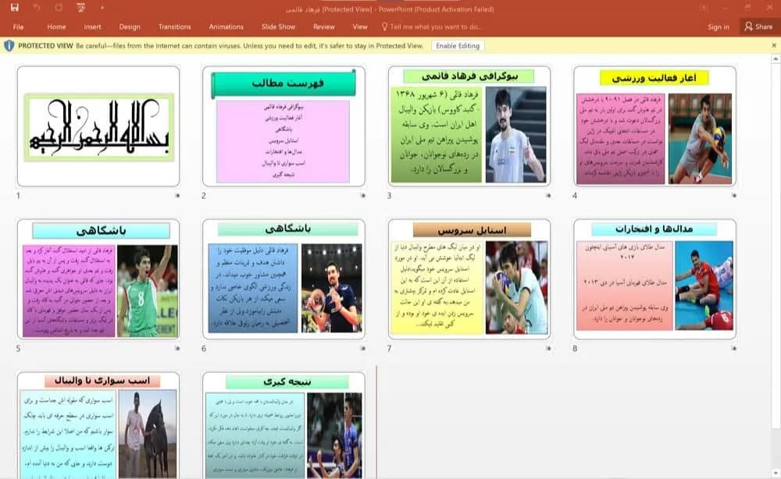The image size is (781, 479).
Task: Select slide 9 with horse photo
Action: [98, 425]
